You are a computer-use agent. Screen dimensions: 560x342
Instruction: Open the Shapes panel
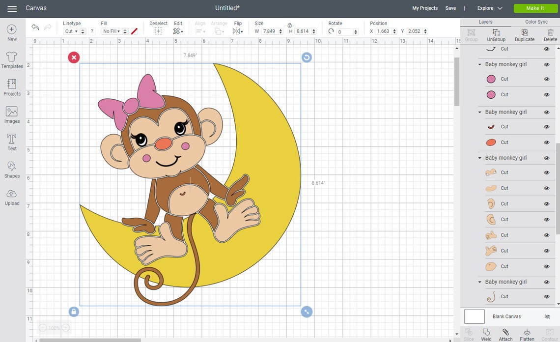point(11,170)
